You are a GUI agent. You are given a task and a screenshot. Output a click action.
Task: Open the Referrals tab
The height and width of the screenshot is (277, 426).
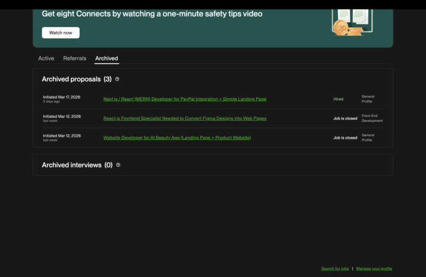click(x=75, y=59)
